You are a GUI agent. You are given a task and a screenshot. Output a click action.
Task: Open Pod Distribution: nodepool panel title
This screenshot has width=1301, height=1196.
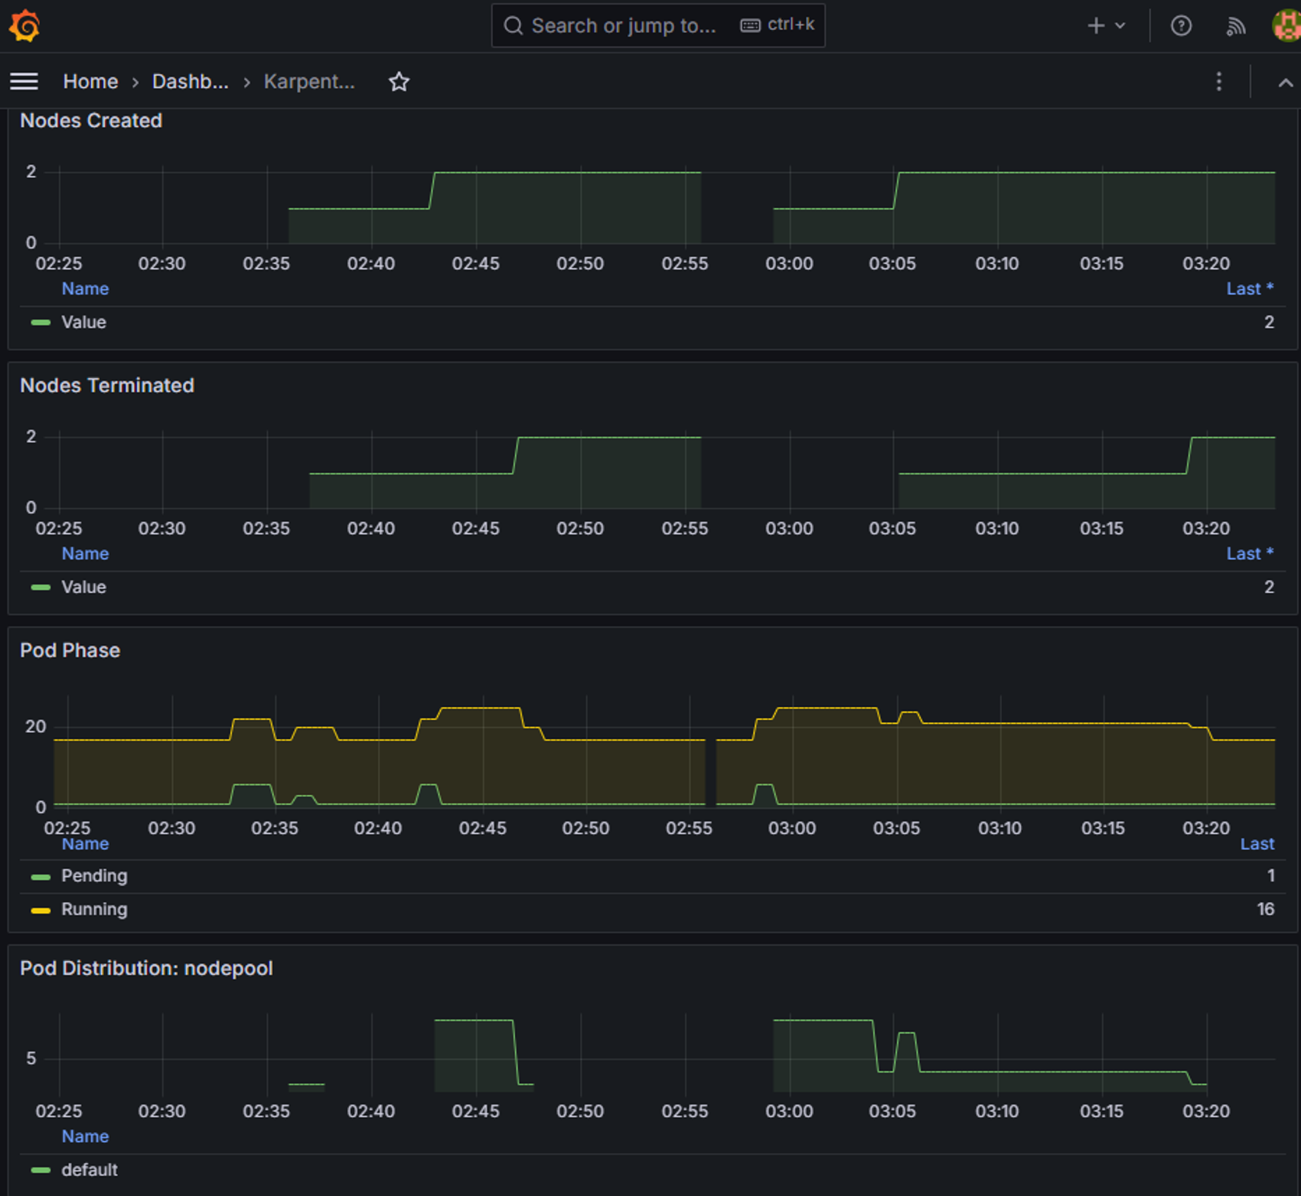coord(146,969)
